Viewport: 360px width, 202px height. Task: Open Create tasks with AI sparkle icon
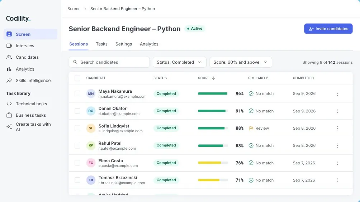tap(9, 126)
